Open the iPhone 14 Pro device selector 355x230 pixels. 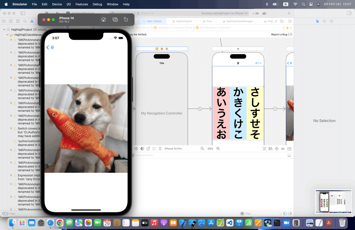pyautogui.click(x=170, y=149)
